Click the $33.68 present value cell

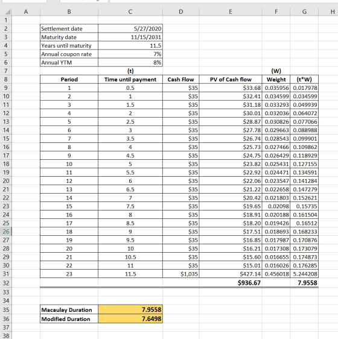click(231, 88)
